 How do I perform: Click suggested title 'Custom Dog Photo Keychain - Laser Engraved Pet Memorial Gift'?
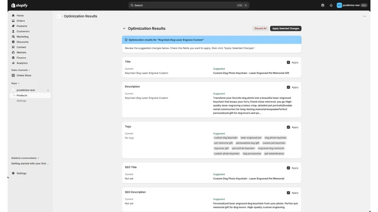tap(251, 73)
